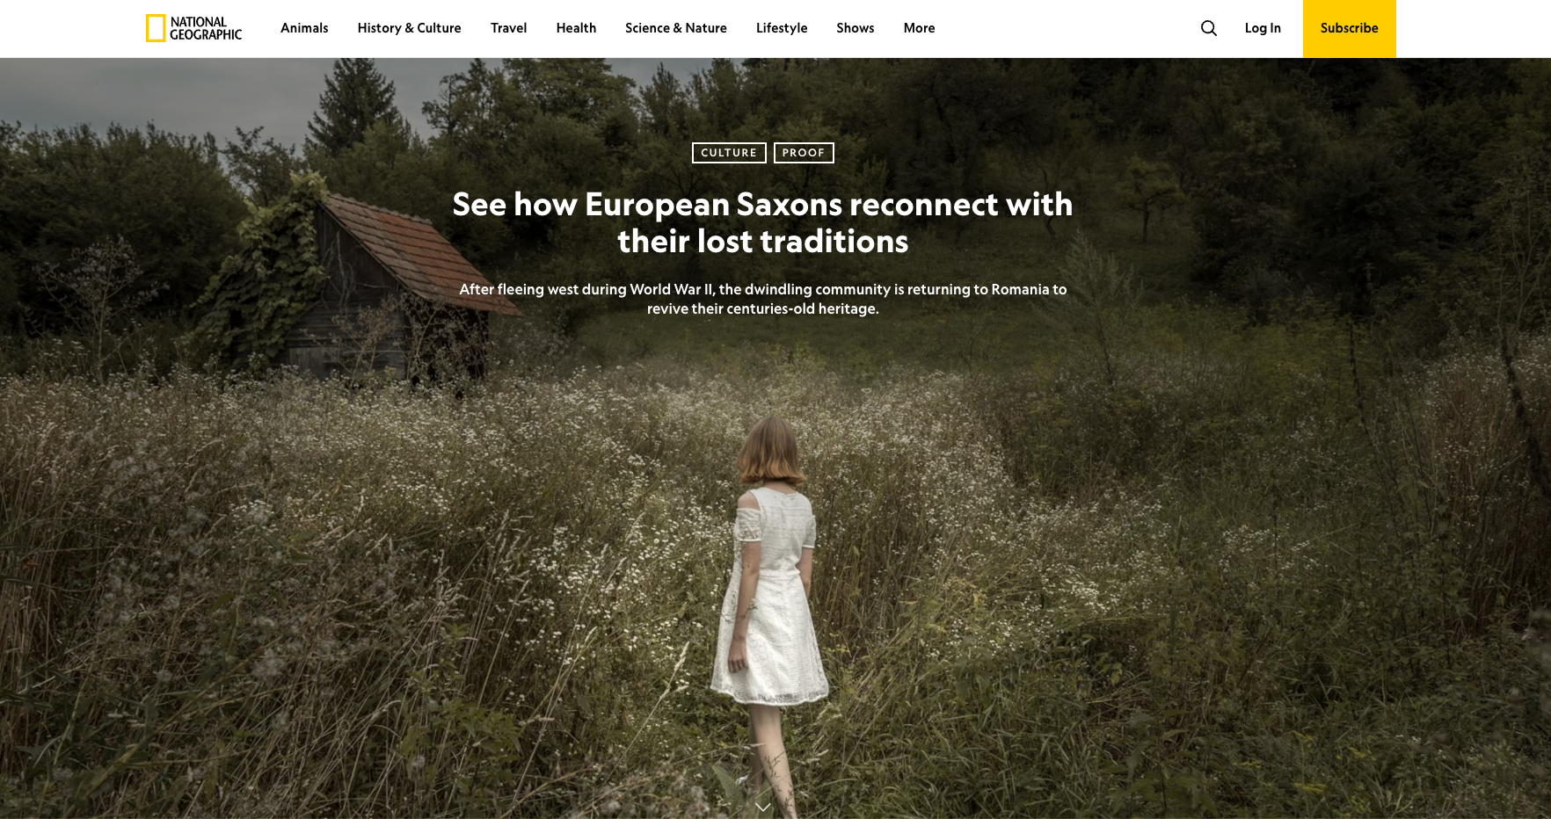
Task: Open the search magnifier icon
Action: click(x=1209, y=28)
